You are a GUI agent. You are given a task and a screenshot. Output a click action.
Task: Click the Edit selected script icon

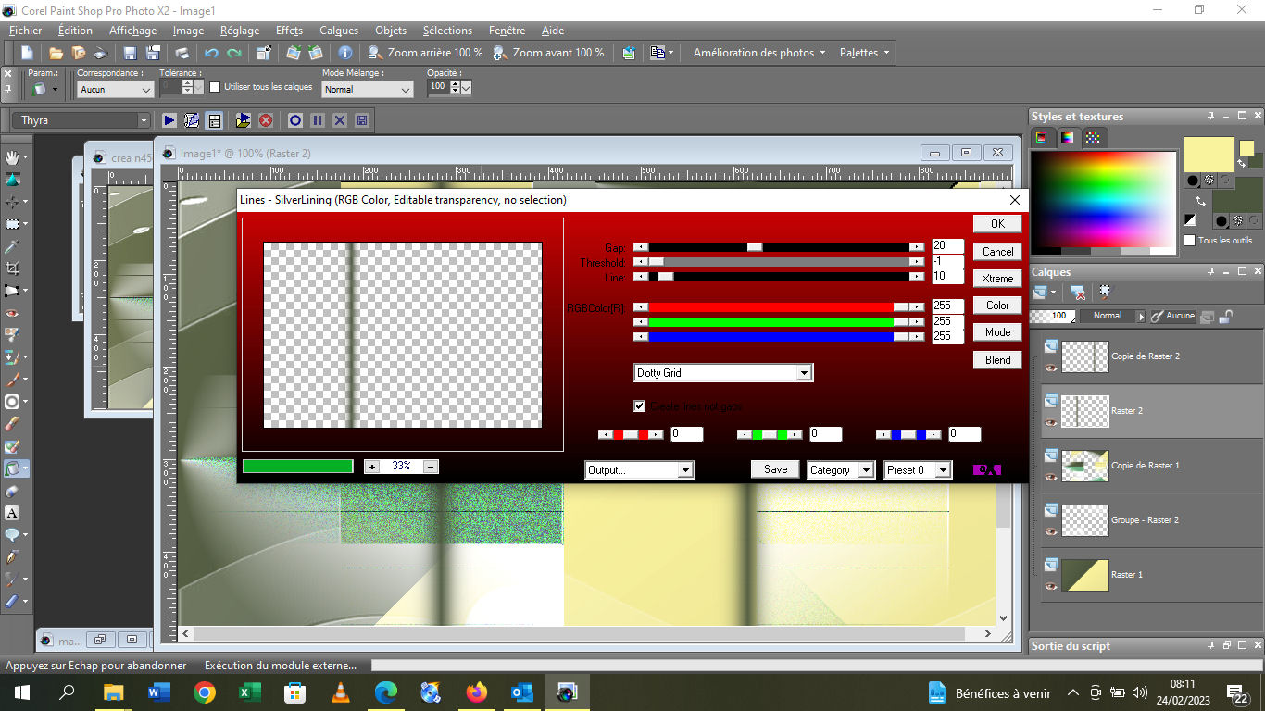192,120
